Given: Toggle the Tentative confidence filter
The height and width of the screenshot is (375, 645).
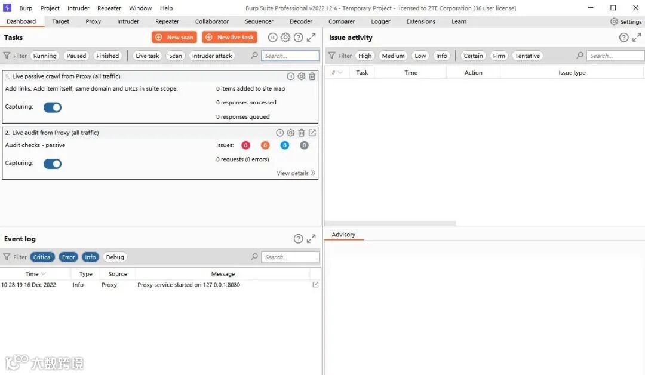Looking at the screenshot, I should (x=527, y=56).
